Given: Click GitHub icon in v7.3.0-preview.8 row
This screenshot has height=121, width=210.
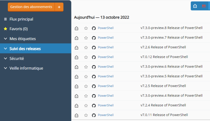Looking at the screenshot, I should [x=94, y=28].
